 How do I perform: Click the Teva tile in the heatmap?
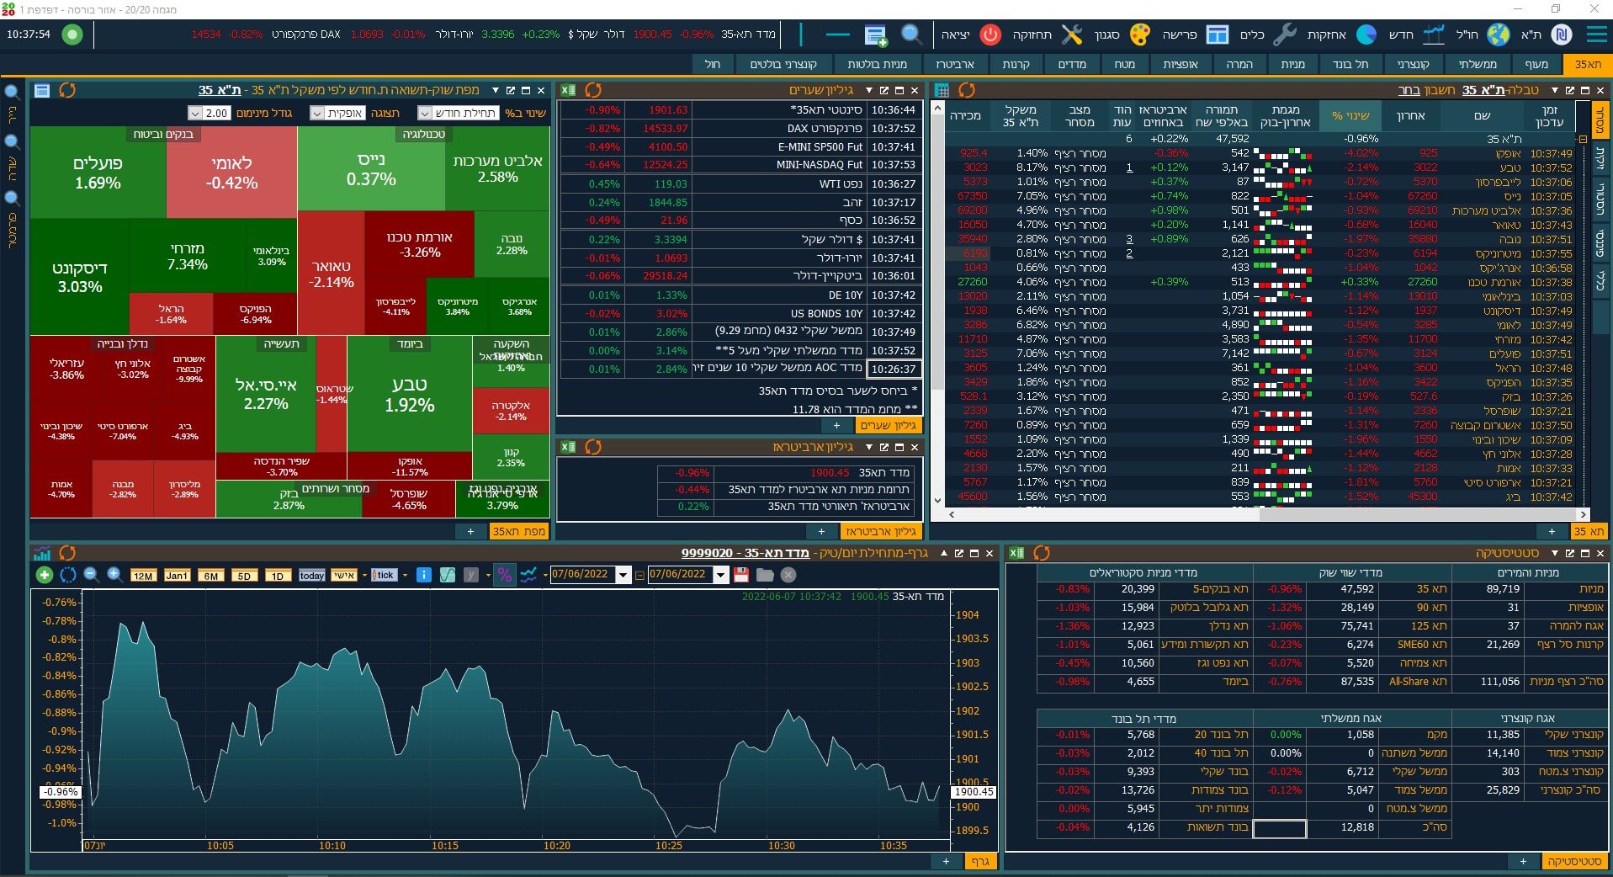[x=409, y=394]
